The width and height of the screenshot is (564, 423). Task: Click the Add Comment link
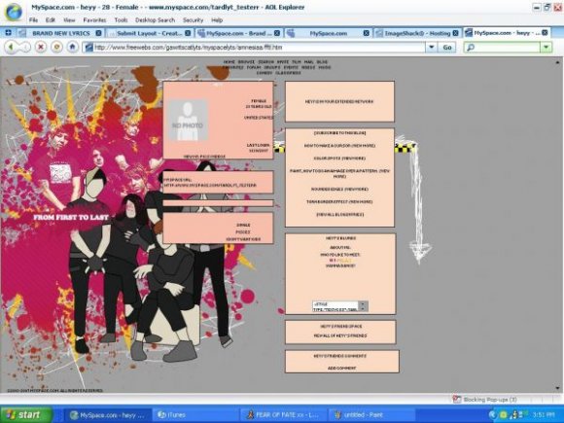(x=341, y=368)
